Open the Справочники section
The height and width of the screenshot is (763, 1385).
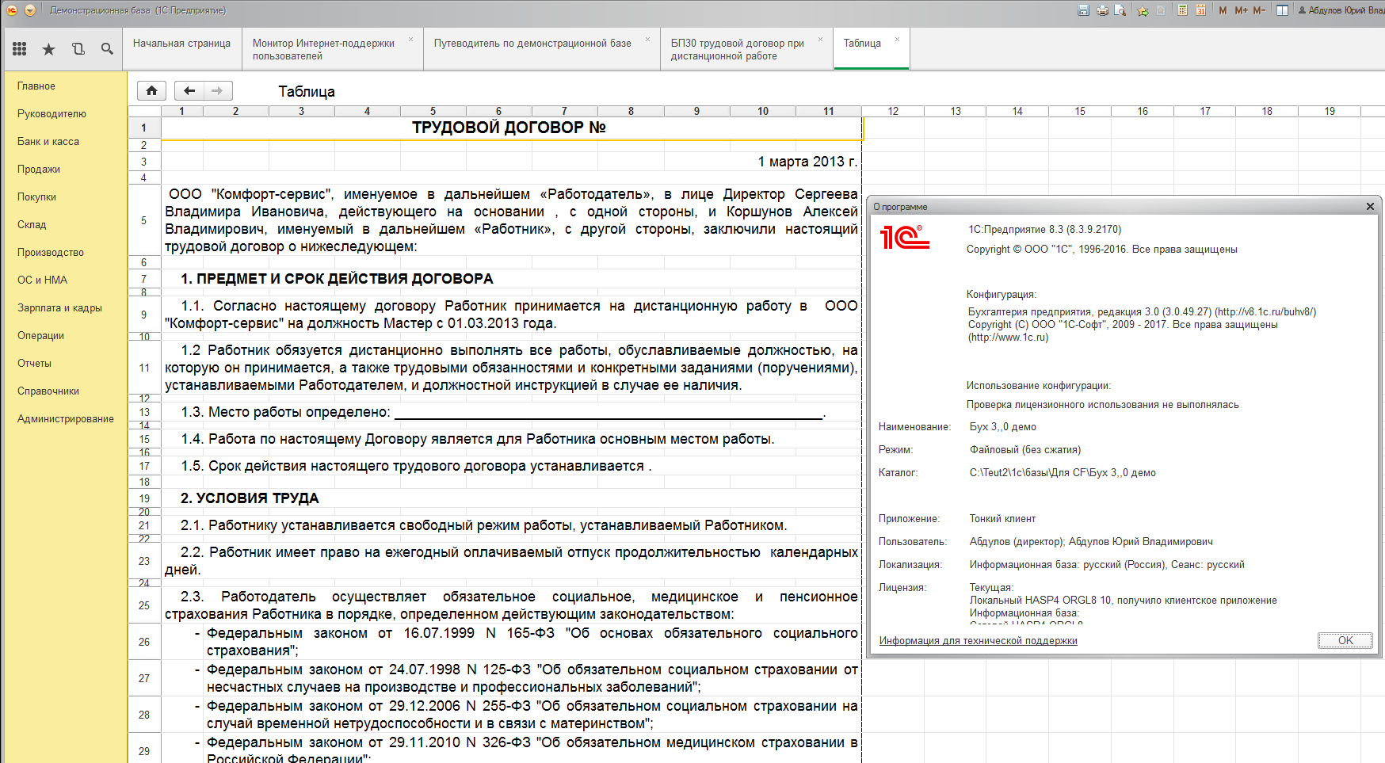pos(48,391)
